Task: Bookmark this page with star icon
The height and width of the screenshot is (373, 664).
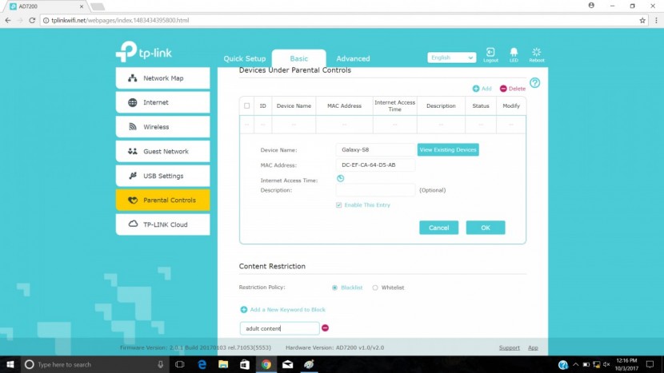Action: click(642, 20)
